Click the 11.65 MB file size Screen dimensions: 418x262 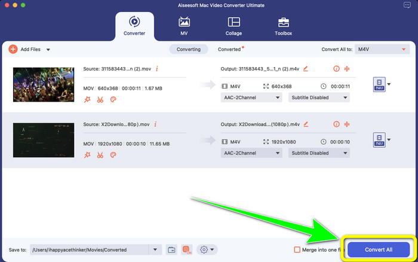159,144
